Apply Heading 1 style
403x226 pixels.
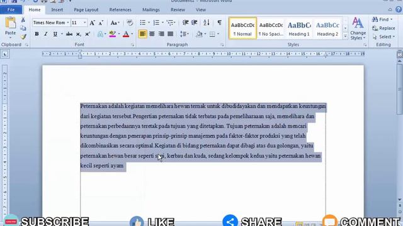click(x=299, y=28)
